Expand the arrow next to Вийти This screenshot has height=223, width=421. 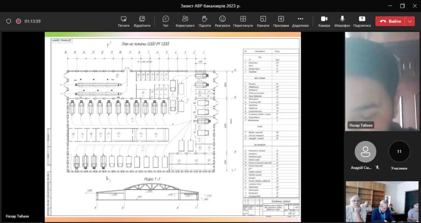pos(409,21)
